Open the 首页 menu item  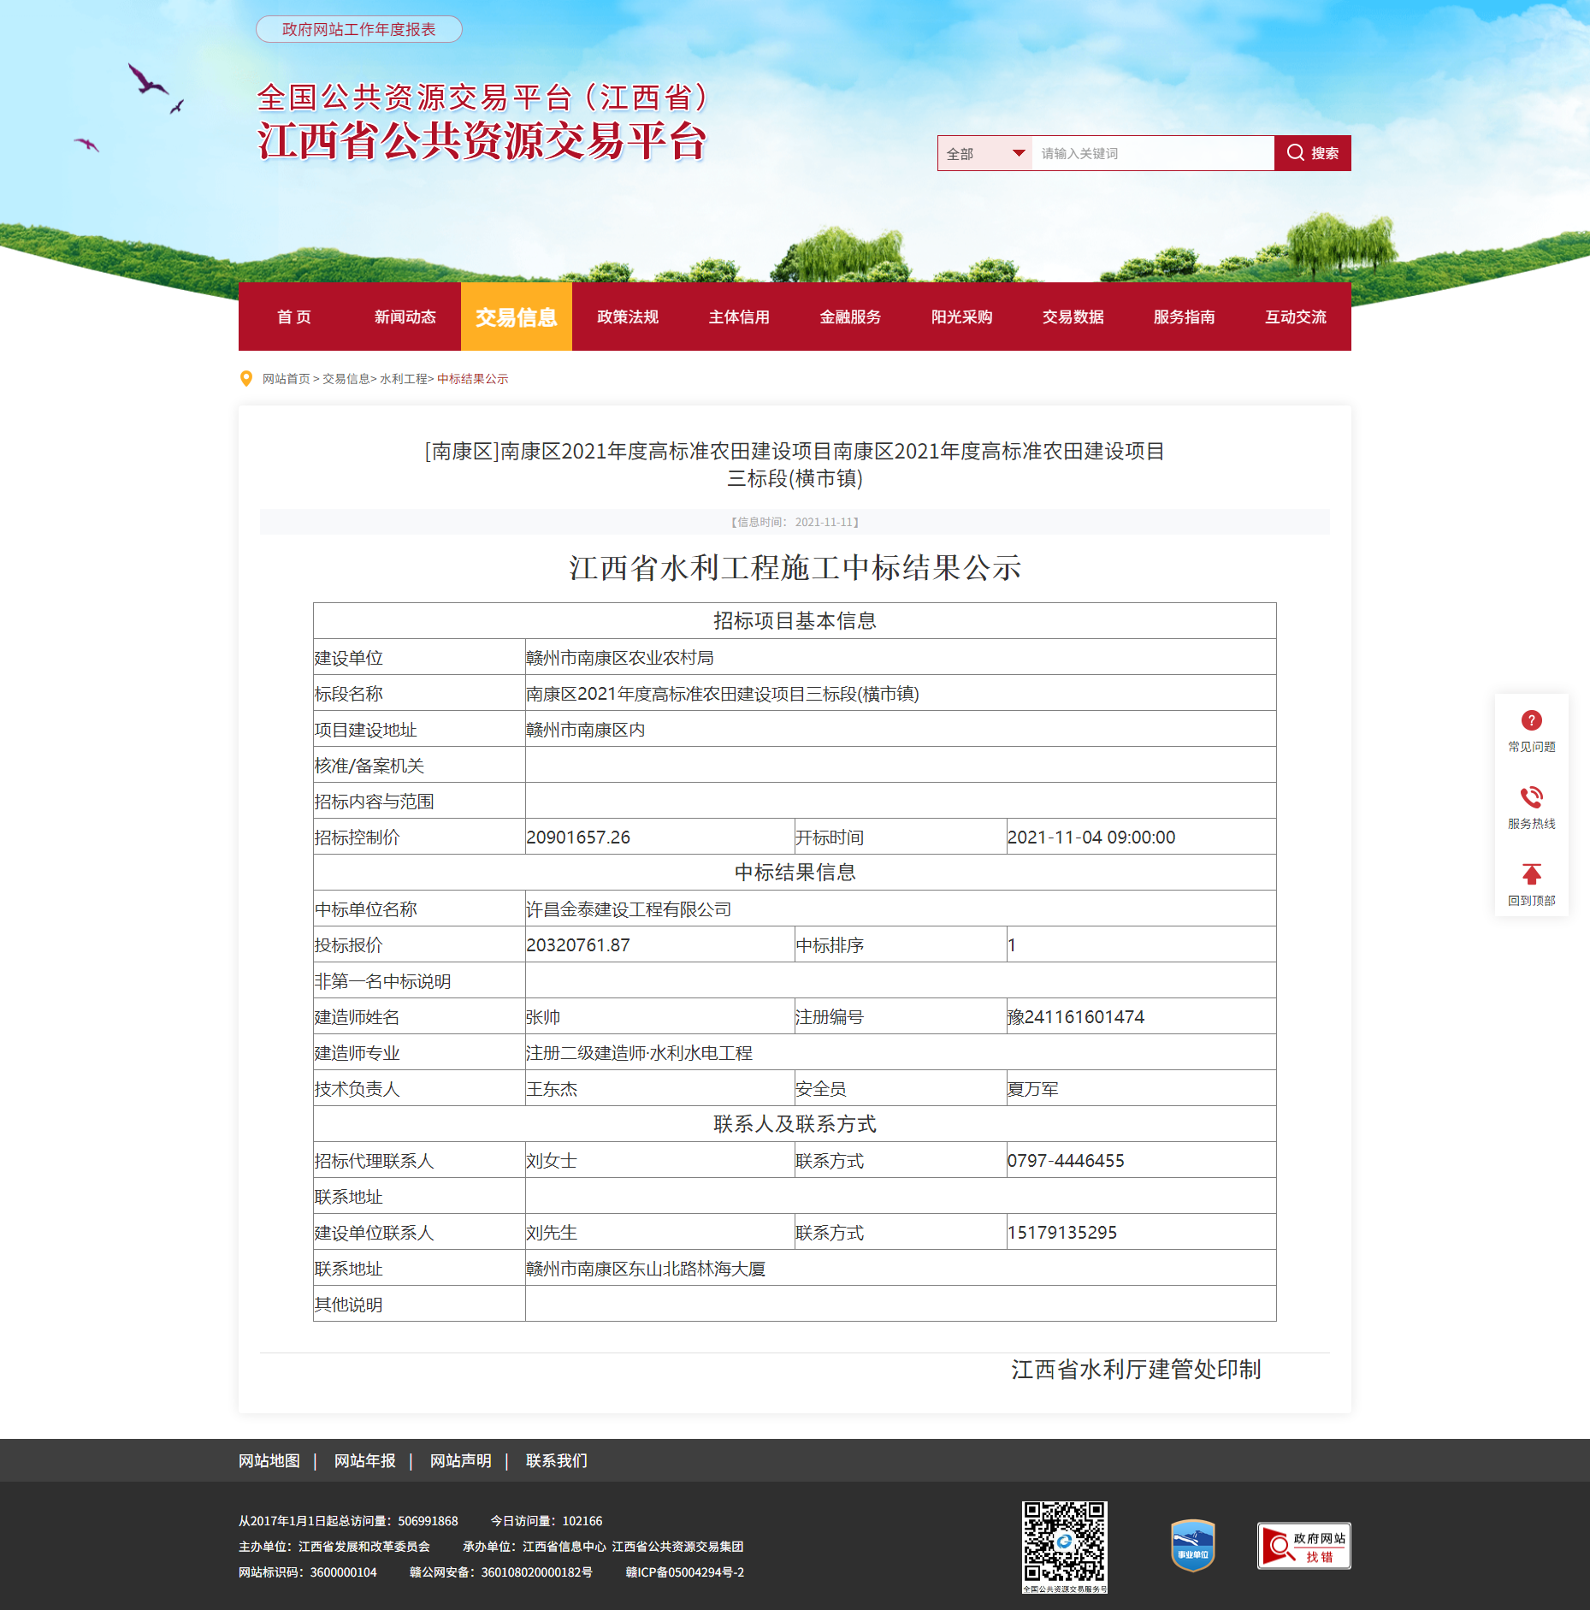pos(294,317)
